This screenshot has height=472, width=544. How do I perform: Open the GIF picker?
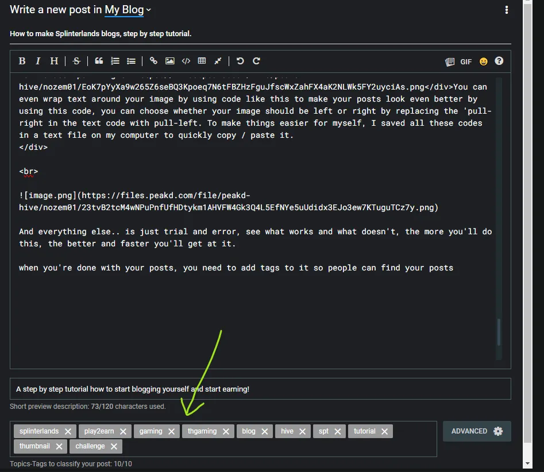(x=466, y=62)
